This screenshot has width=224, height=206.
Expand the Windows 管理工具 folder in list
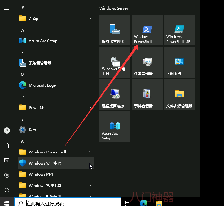click(56, 185)
